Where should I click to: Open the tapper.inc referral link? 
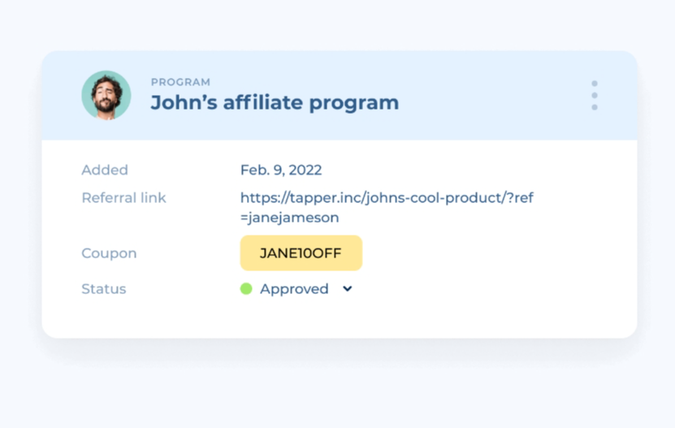387,197
